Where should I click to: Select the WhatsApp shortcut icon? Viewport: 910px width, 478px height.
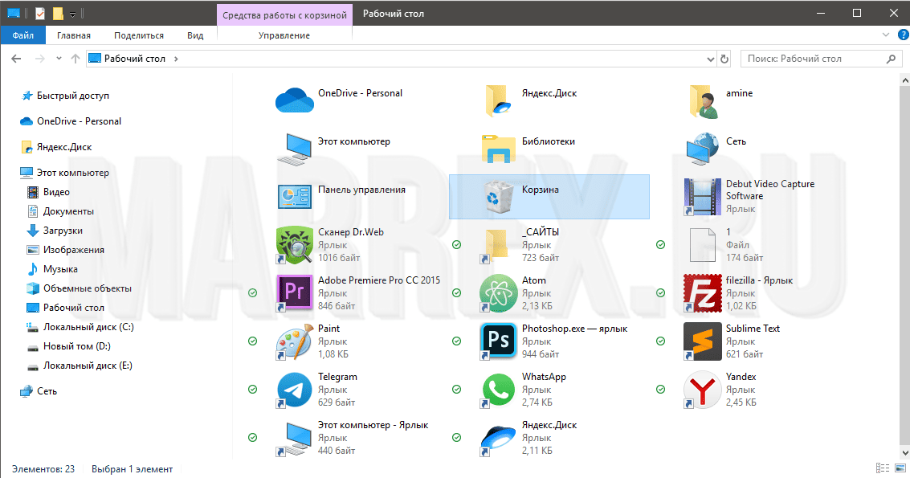[499, 390]
